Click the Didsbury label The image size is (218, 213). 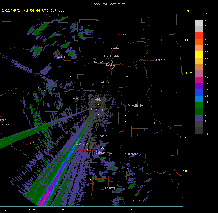97,109
